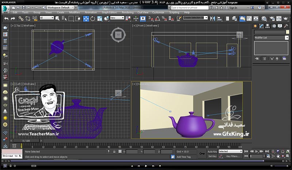The width and height of the screenshot is (292, 170).
Task: Click the 3ds Max application menu button
Action: [5, 9]
